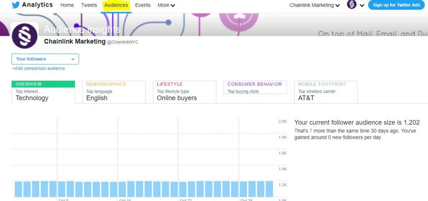Click the 1.2K axis label
This screenshot has height=201, width=428.
pyautogui.click(x=282, y=185)
